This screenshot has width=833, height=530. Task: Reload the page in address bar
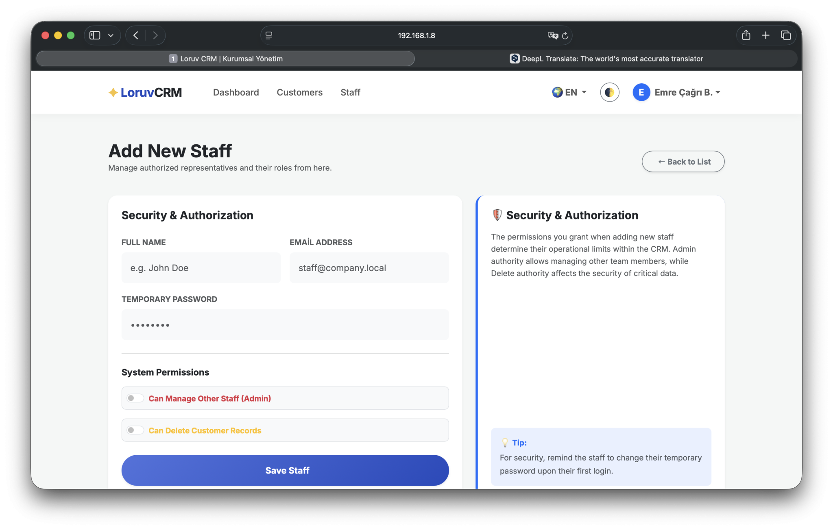(x=565, y=36)
